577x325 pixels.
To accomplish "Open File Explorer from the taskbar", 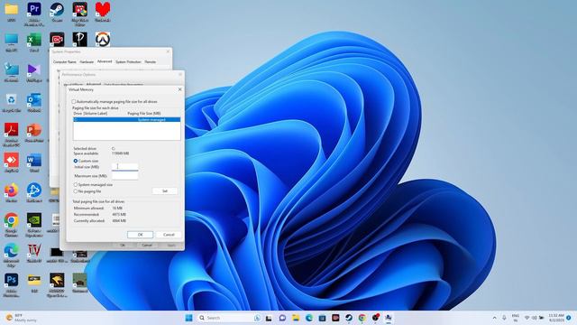I will click(x=296, y=318).
